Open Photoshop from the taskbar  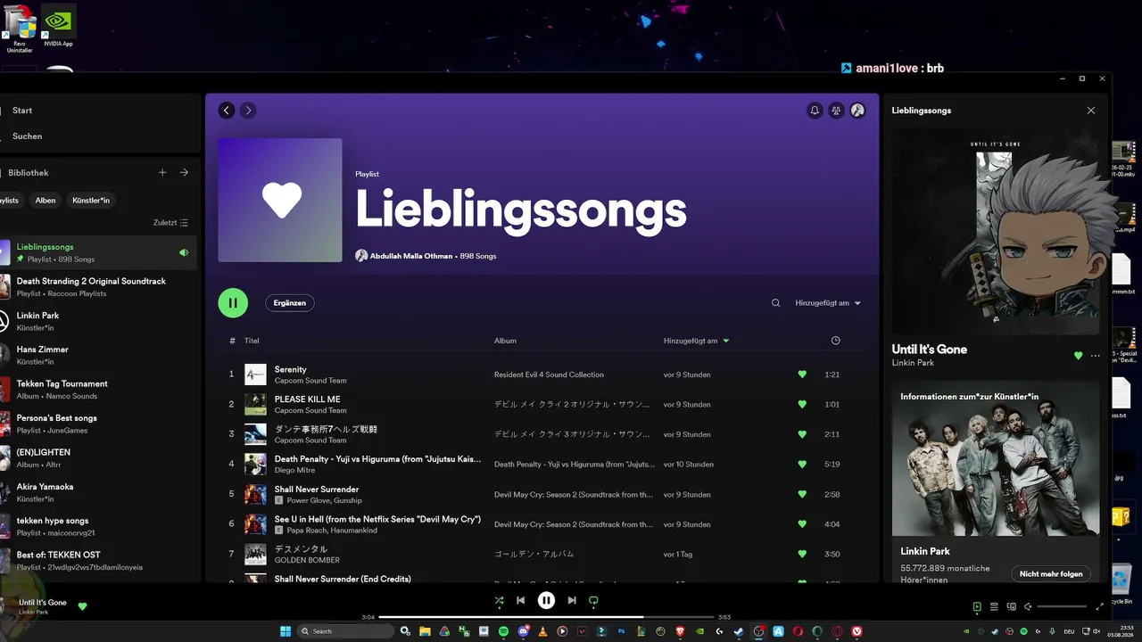click(x=621, y=631)
